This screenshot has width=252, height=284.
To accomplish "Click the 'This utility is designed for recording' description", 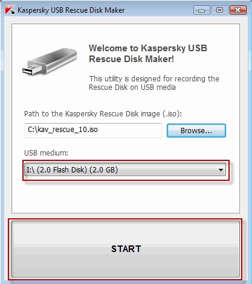I will click(154, 83).
